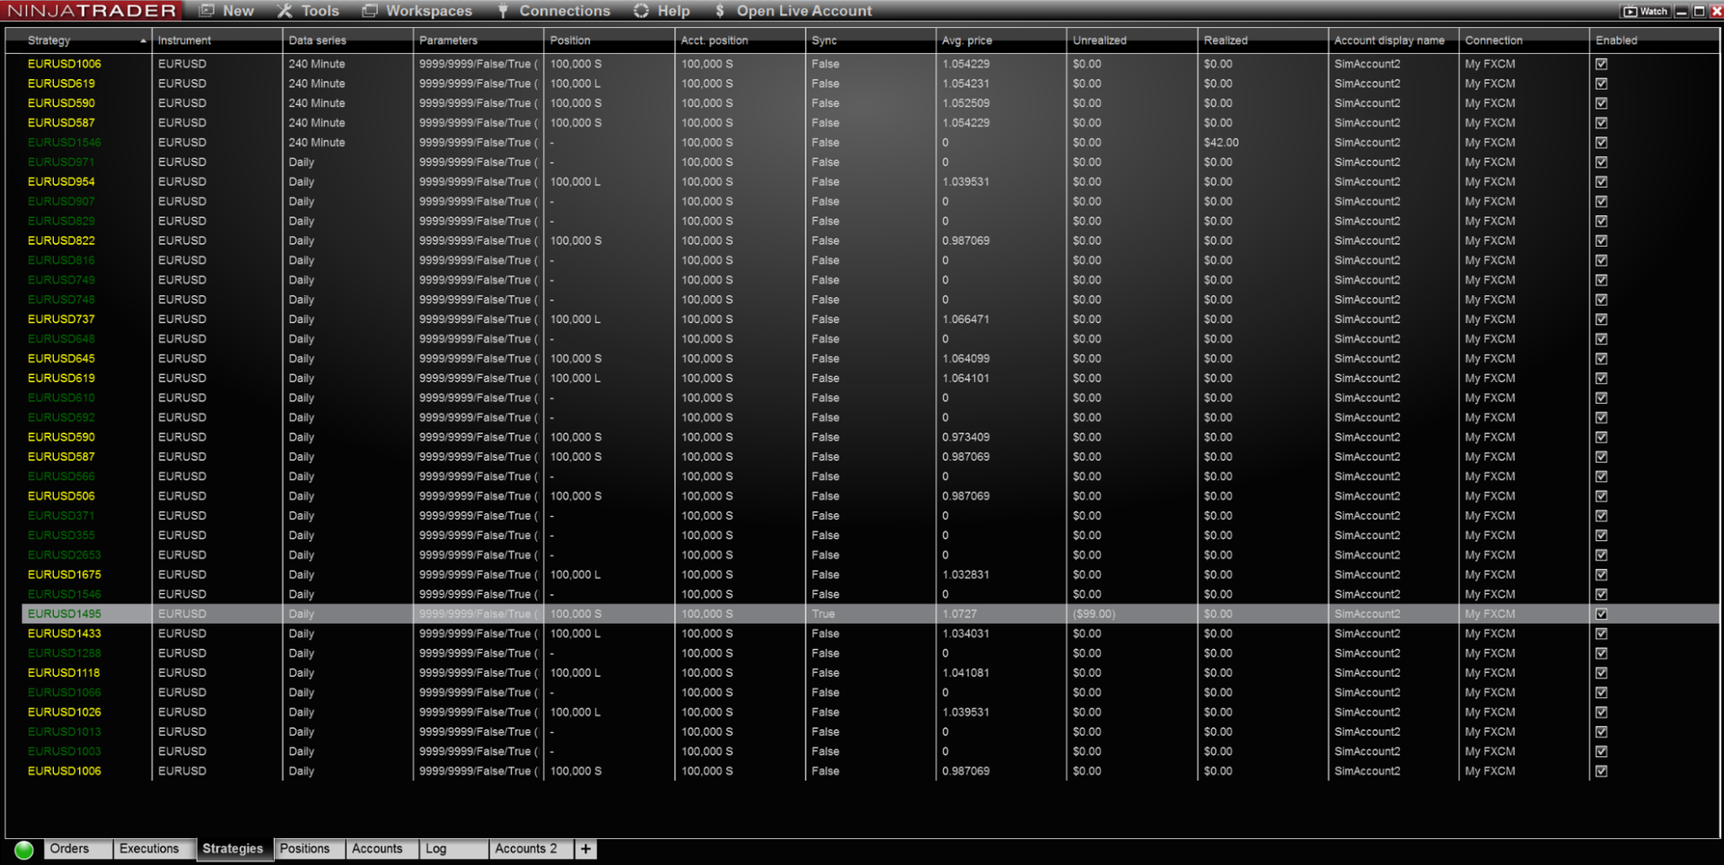The width and height of the screenshot is (1724, 865).
Task: Toggle Enabled checkbox for EURUSD645
Action: click(1601, 359)
